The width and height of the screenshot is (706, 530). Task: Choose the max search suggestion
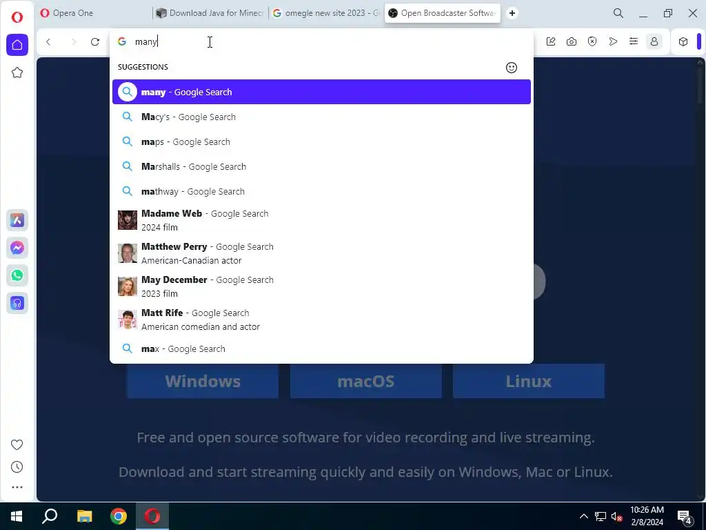[x=321, y=349]
